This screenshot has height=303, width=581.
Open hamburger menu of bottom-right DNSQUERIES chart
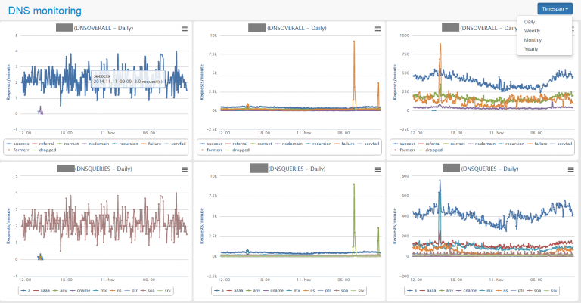point(571,169)
